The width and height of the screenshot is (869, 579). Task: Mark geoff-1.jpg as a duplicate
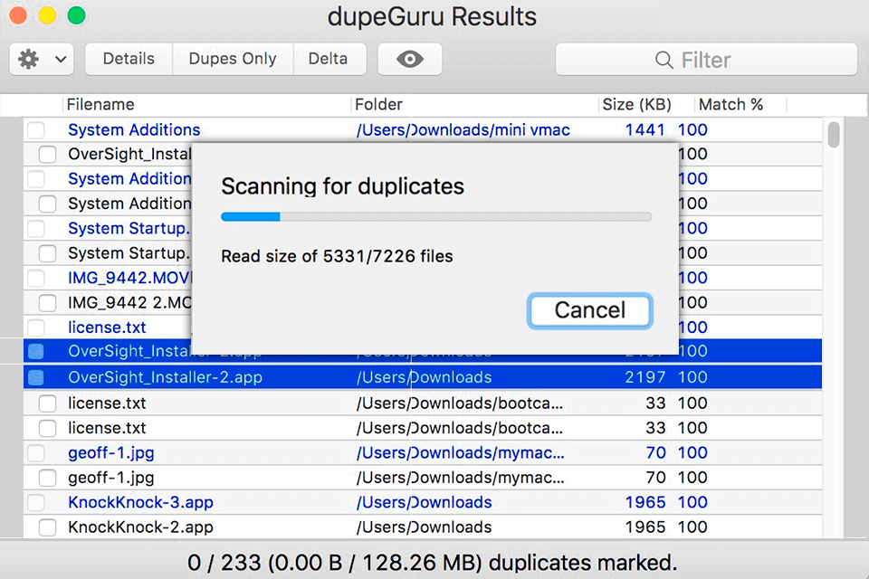(46, 477)
